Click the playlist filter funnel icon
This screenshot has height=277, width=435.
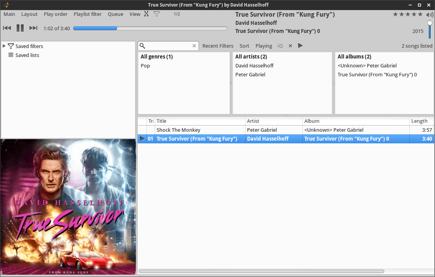tap(157, 14)
